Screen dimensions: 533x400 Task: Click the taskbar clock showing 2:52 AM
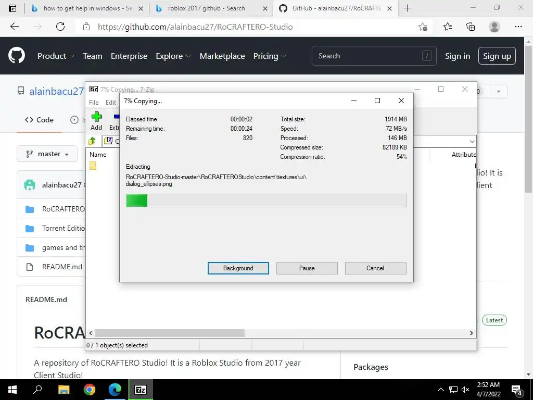(x=488, y=390)
